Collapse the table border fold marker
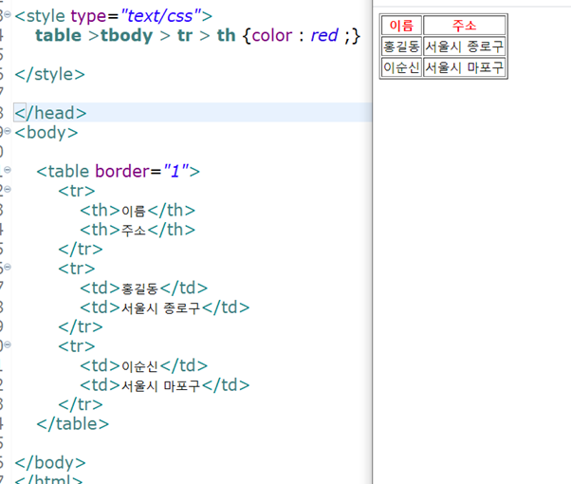The width and height of the screenshot is (571, 484). (8, 170)
